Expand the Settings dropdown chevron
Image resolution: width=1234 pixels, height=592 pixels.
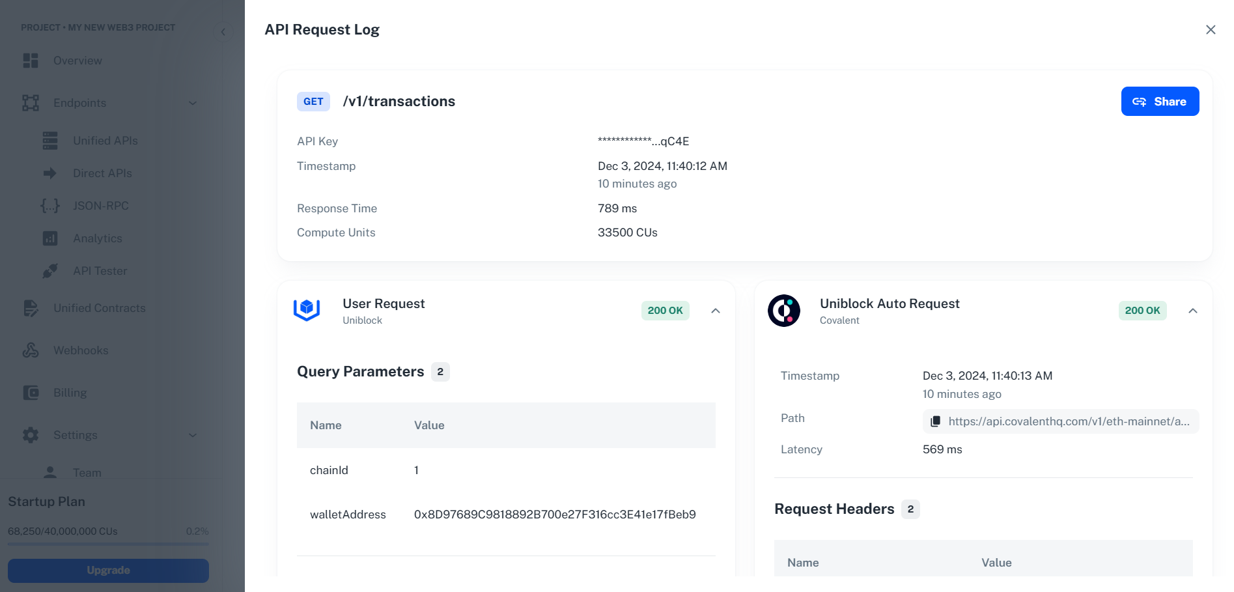point(193,435)
